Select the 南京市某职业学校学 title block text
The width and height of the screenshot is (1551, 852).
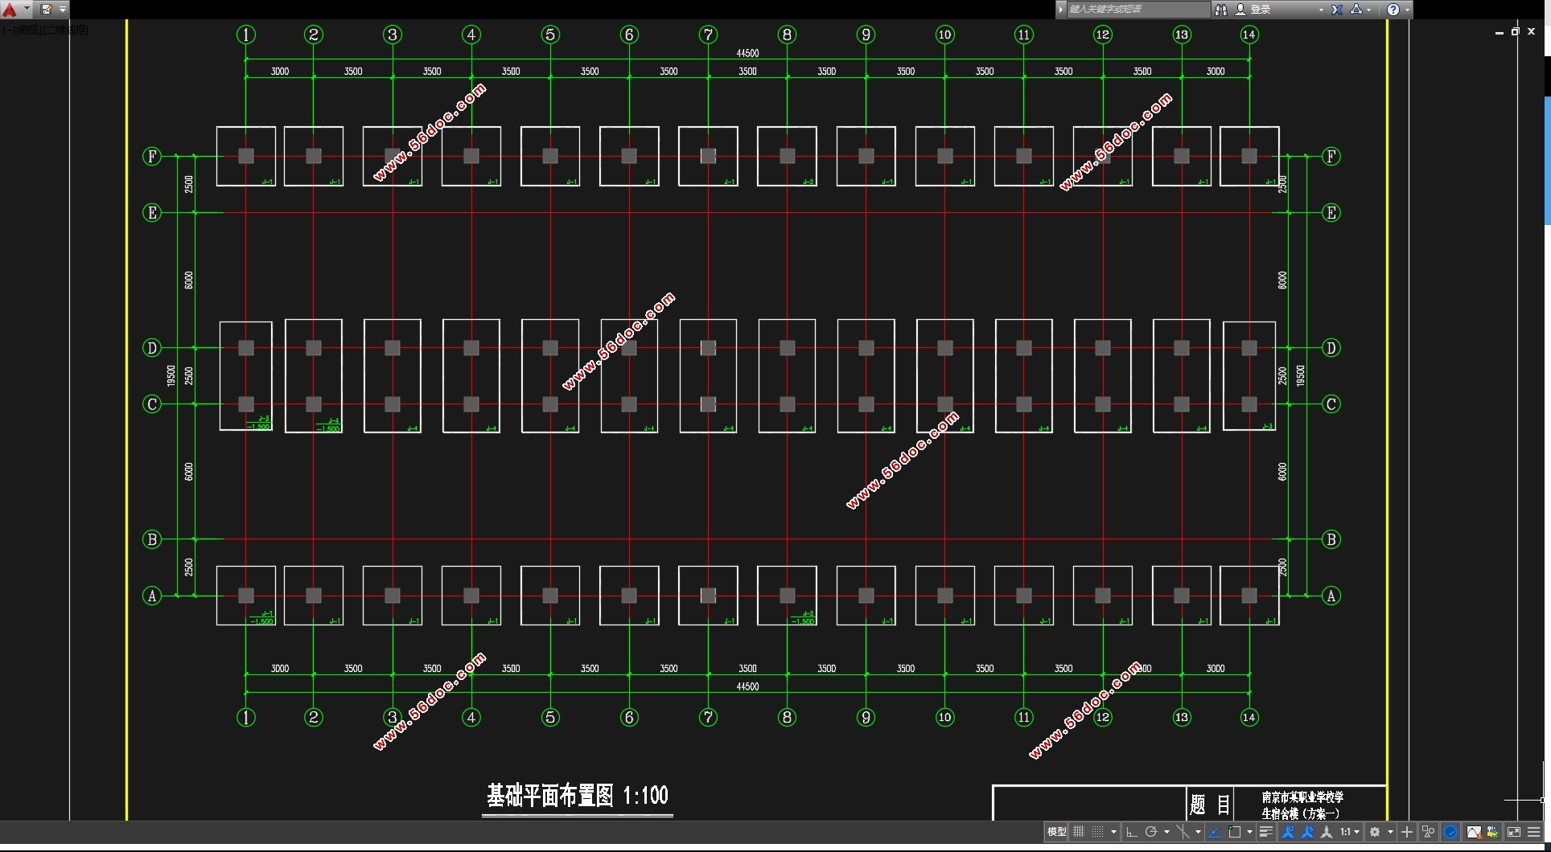tap(1302, 797)
